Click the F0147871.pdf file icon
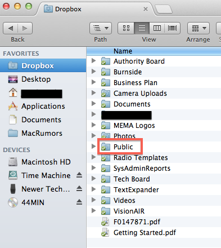Image resolution: width=221 pixels, height=248 pixels. tap(105, 222)
